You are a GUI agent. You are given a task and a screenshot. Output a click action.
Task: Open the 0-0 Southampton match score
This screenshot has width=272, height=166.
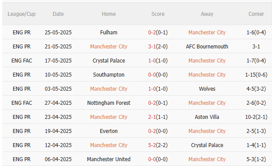coord(158,75)
